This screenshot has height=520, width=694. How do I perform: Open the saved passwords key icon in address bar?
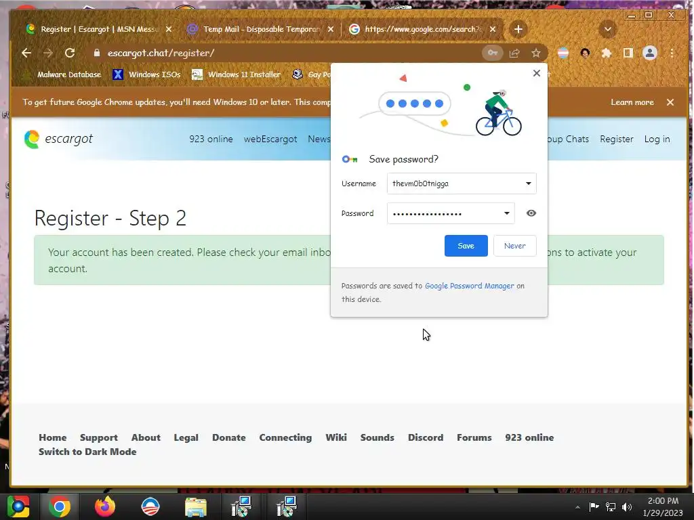[x=493, y=53]
